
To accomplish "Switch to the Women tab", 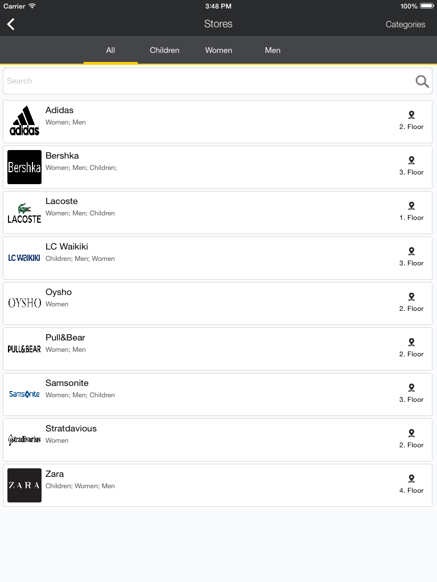I will [x=218, y=50].
